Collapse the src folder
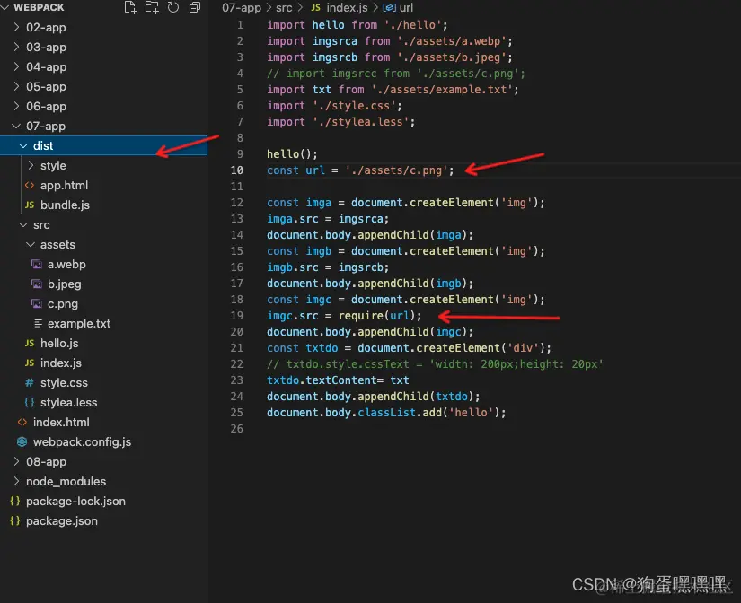Viewport: 741px width, 603px height. pos(23,224)
